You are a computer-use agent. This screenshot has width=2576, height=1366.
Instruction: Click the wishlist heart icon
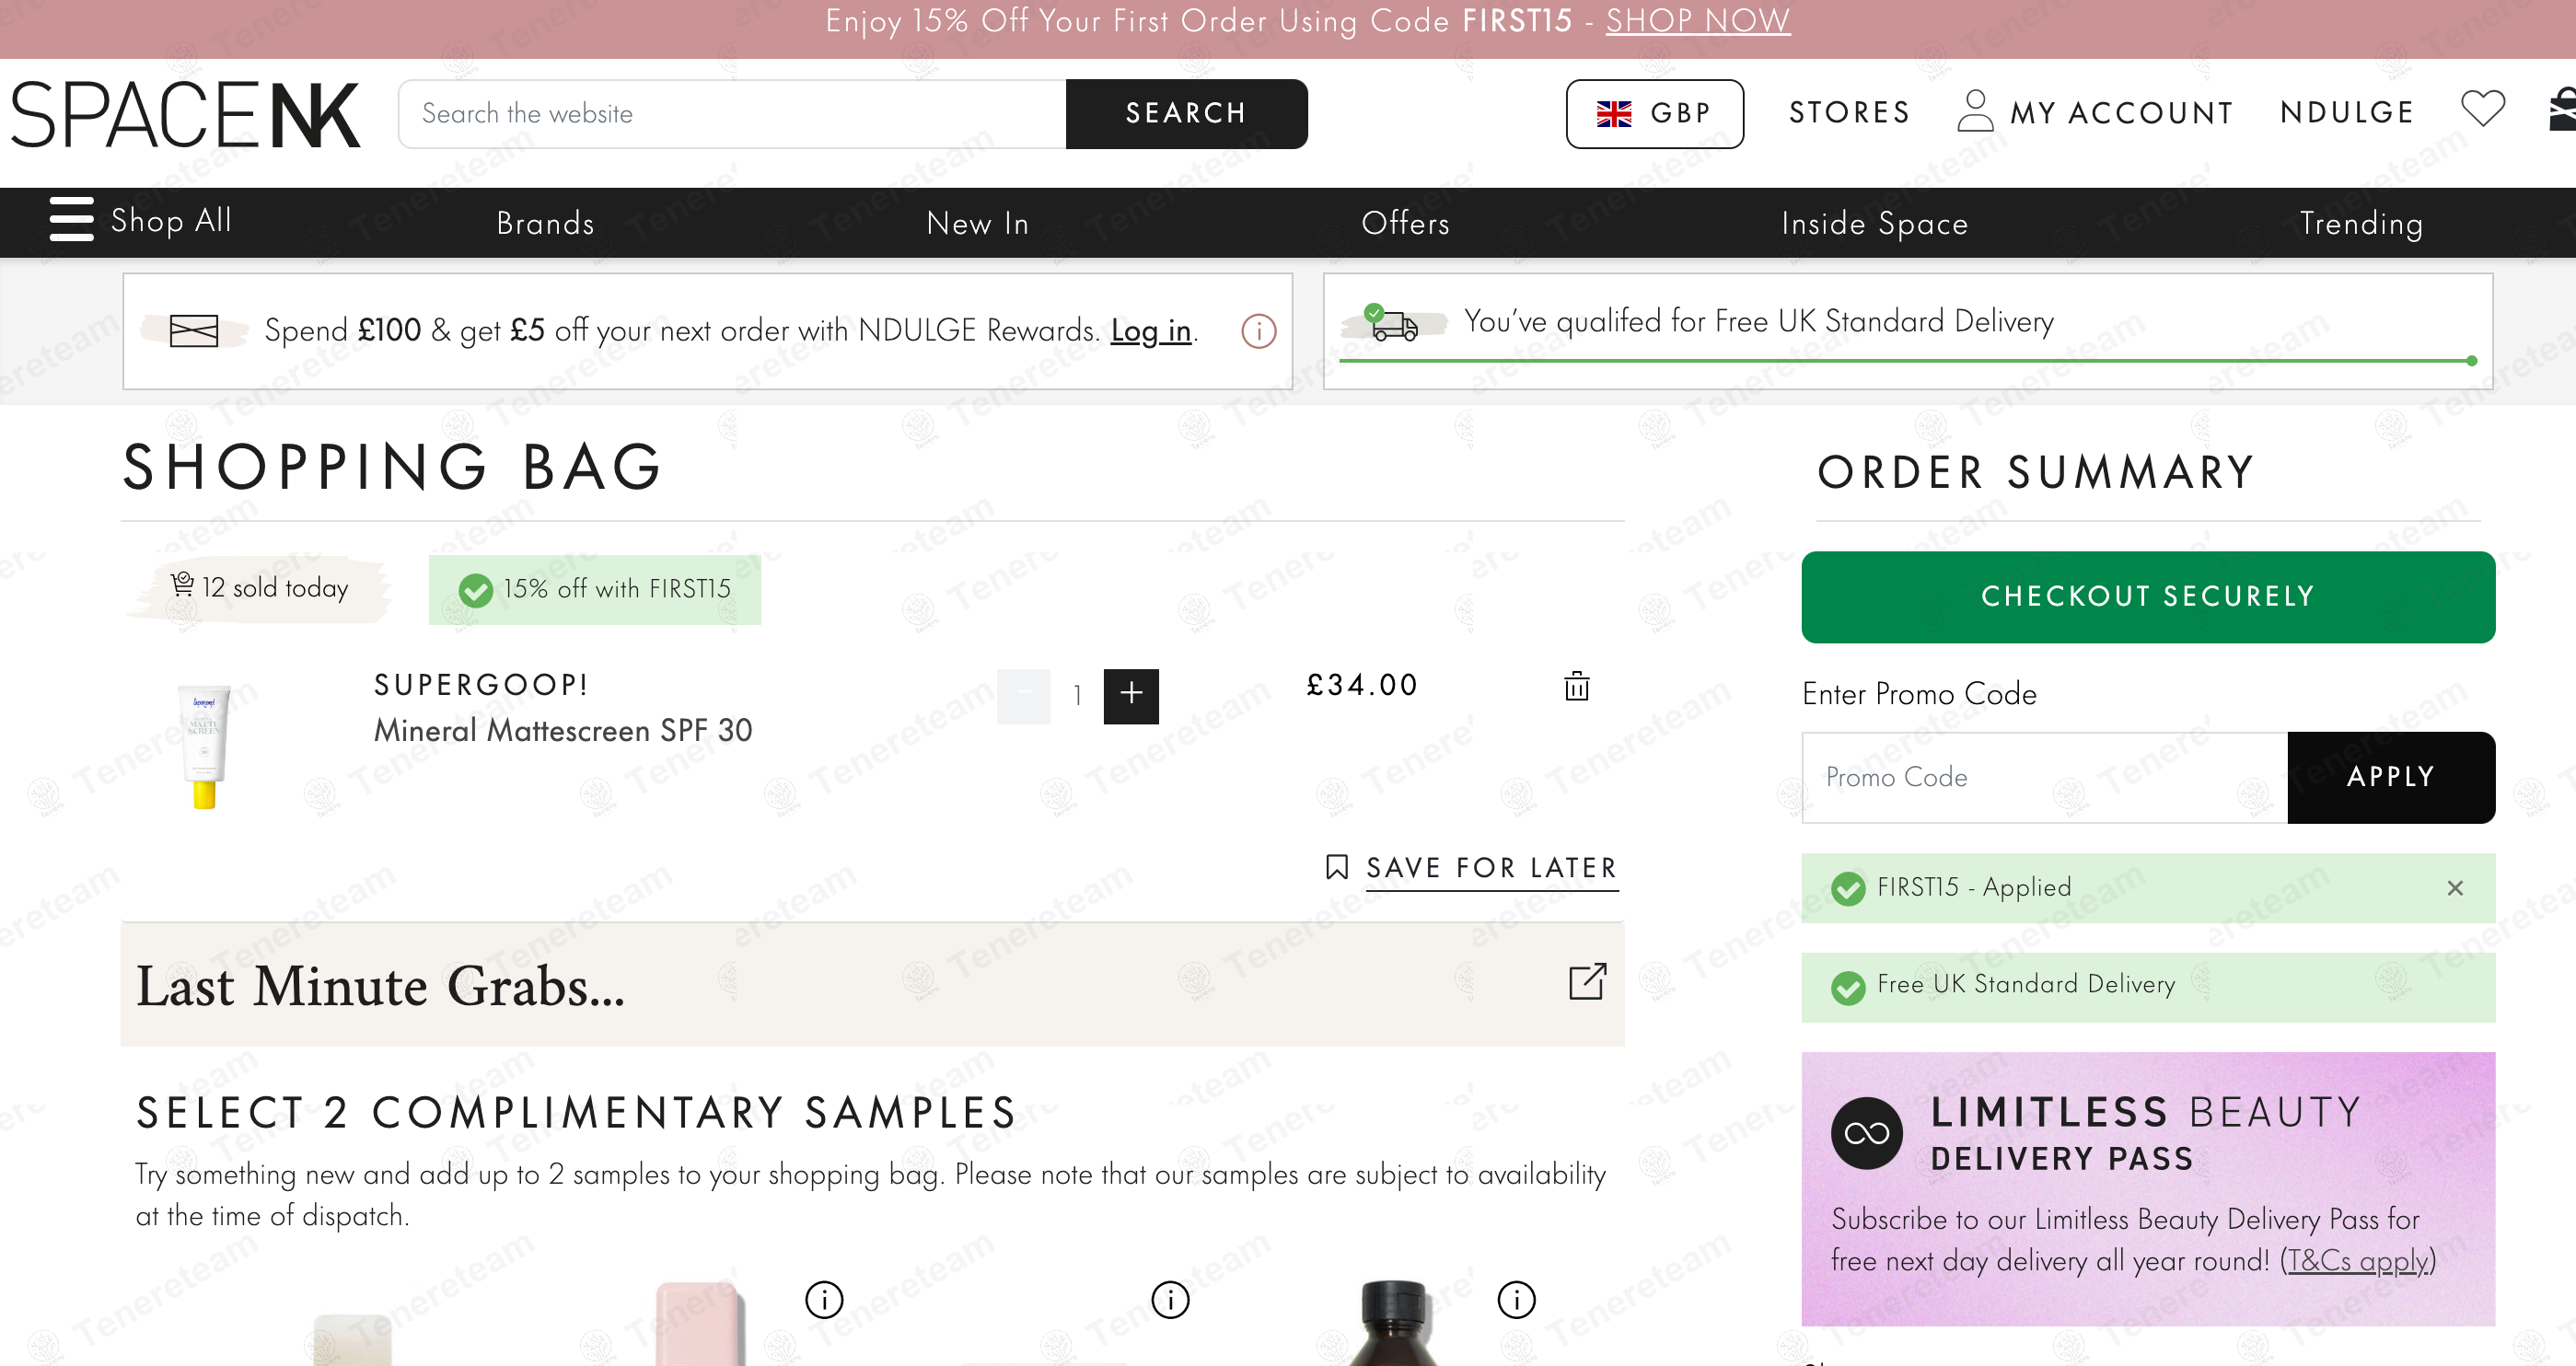(2482, 109)
